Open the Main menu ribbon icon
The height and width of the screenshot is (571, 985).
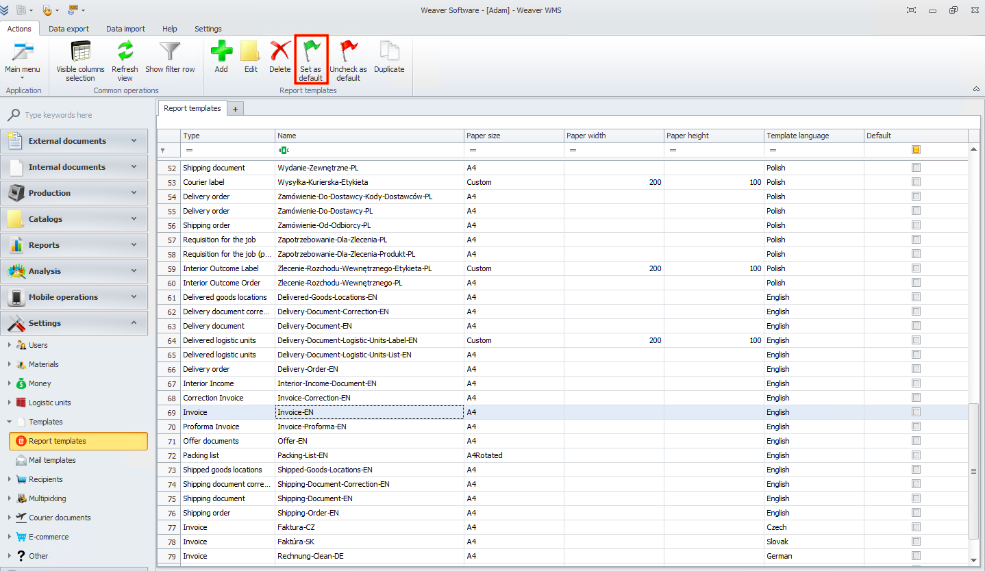click(23, 52)
